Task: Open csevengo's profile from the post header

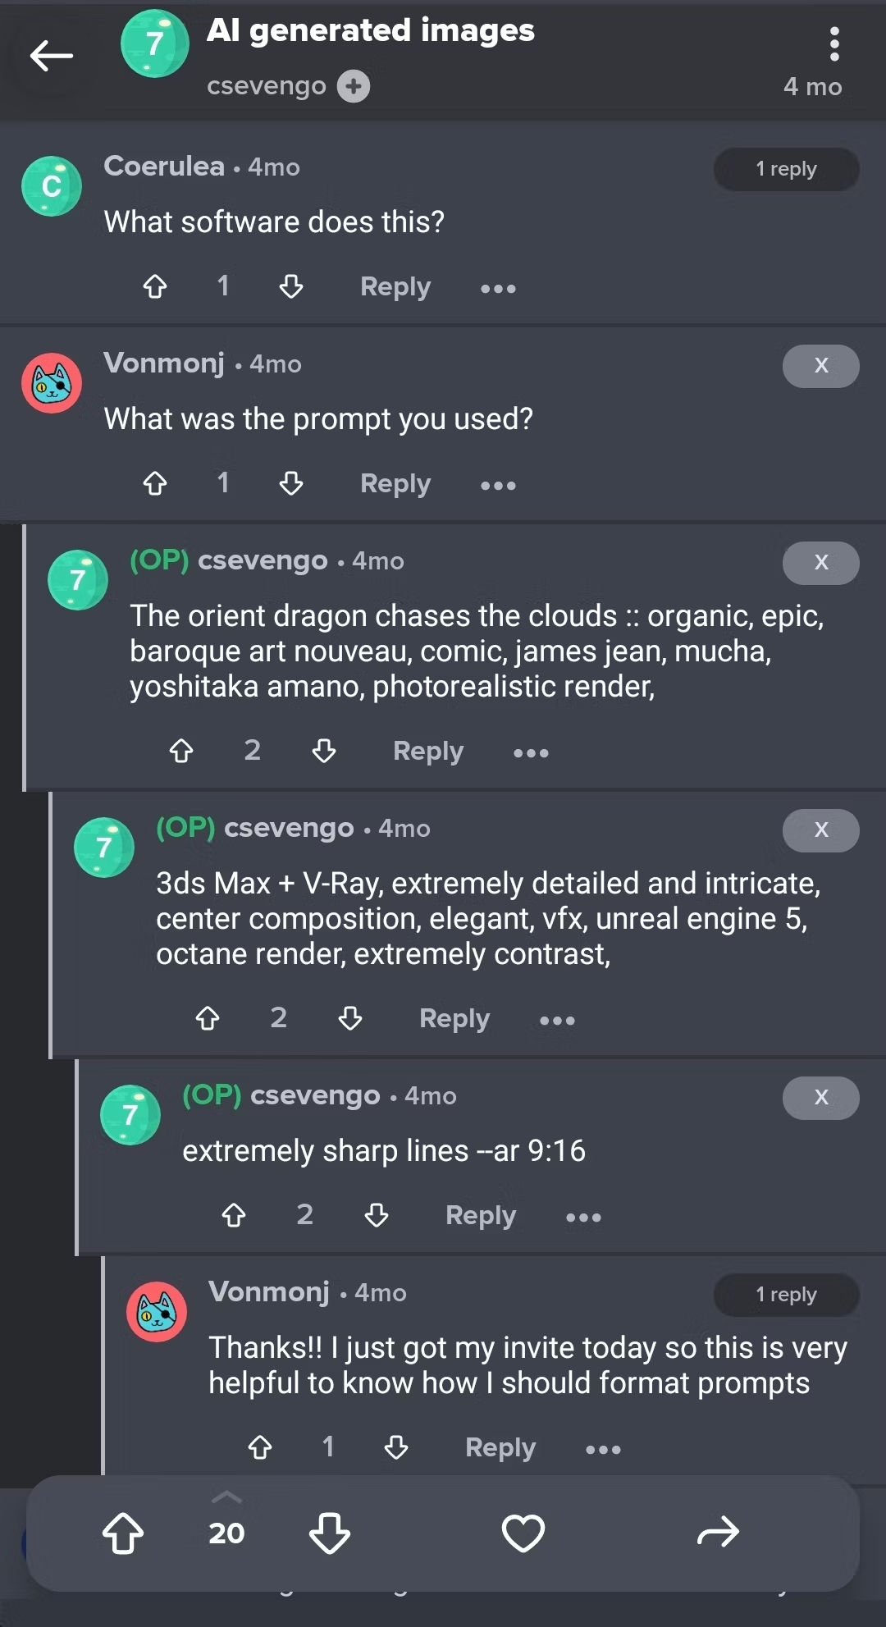Action: (x=266, y=86)
